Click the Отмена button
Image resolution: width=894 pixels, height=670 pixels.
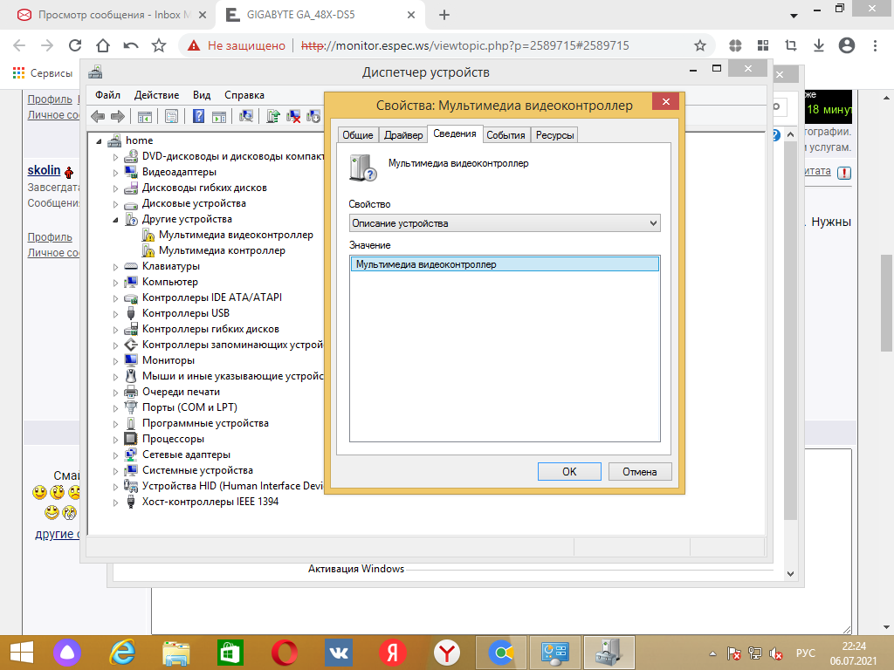[x=639, y=471]
